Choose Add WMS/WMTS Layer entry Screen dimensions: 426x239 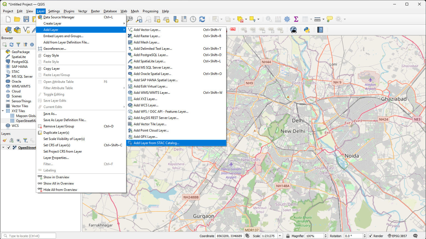click(176, 93)
